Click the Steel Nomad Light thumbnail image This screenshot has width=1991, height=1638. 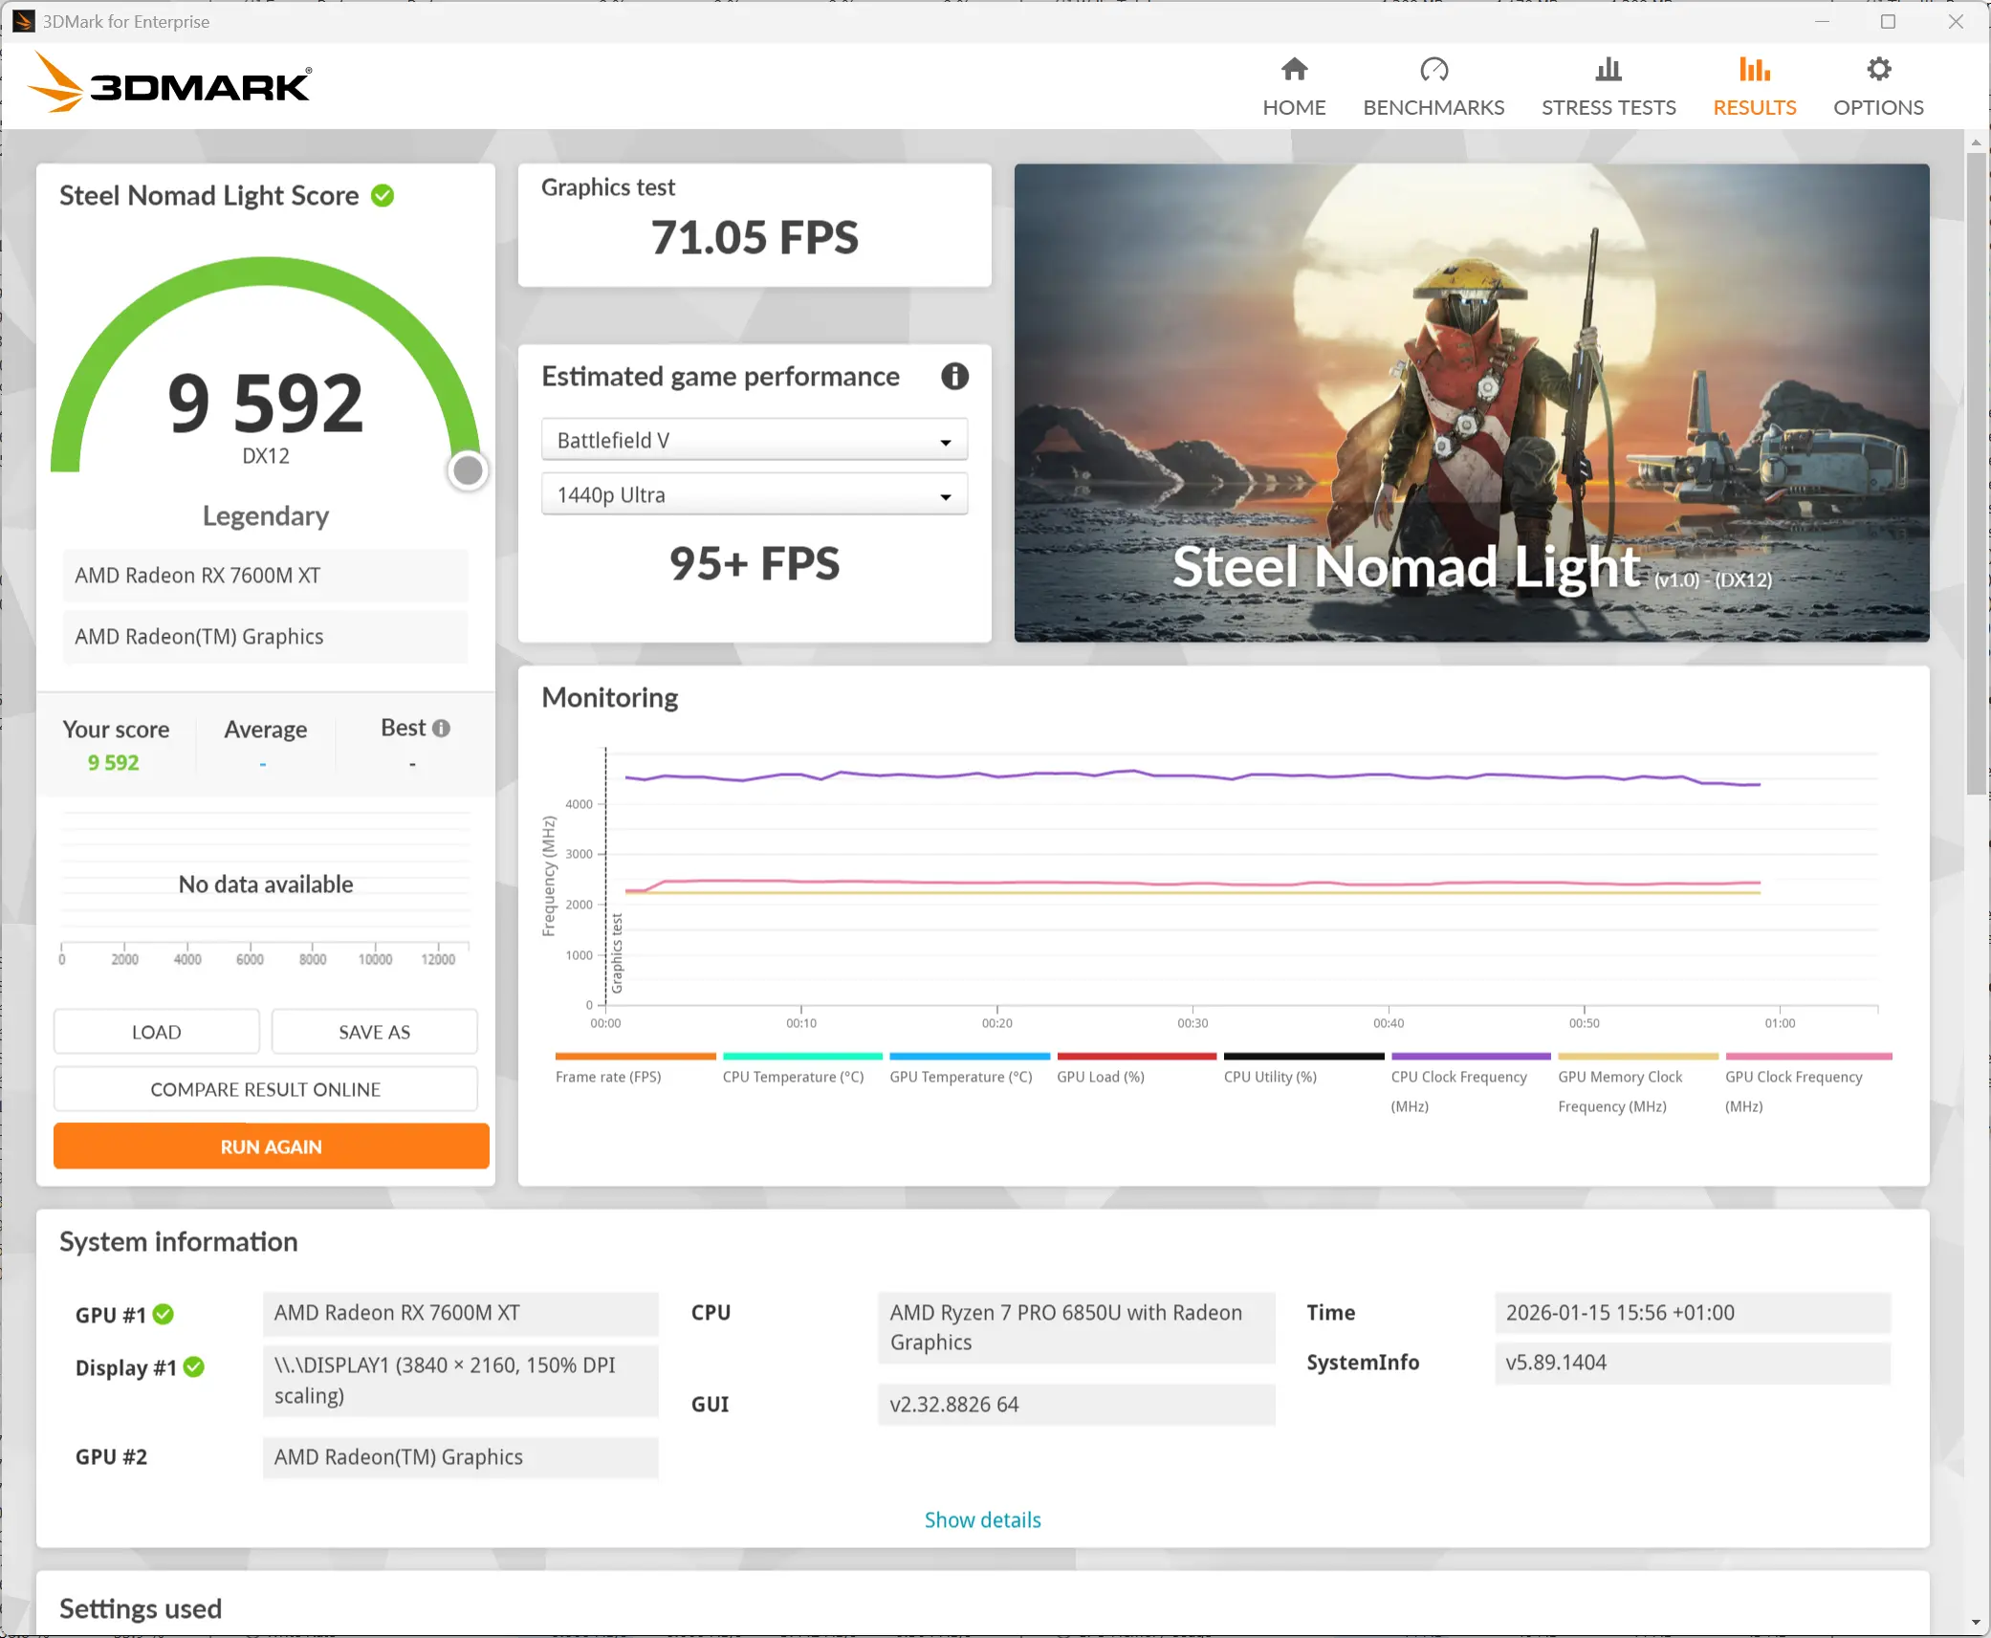point(1471,402)
